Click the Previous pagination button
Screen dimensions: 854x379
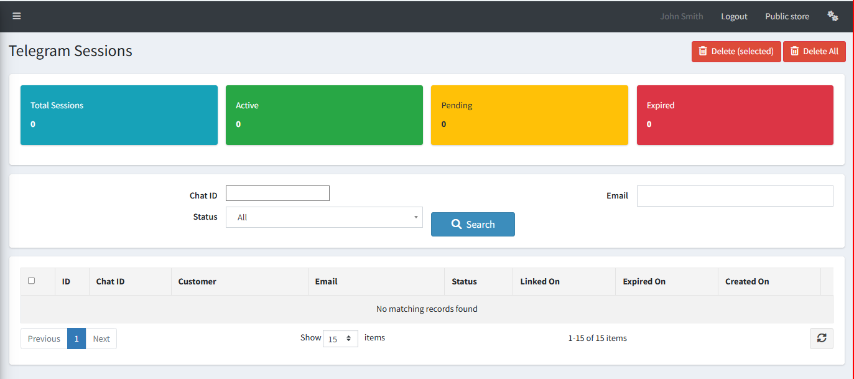44,339
